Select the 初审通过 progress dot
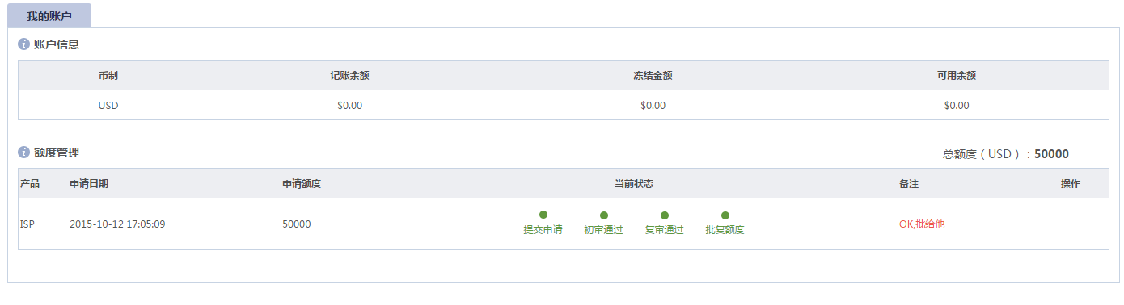The width and height of the screenshot is (1124, 305). [x=604, y=215]
